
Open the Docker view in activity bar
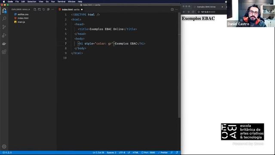pyautogui.click(x=4, y=43)
